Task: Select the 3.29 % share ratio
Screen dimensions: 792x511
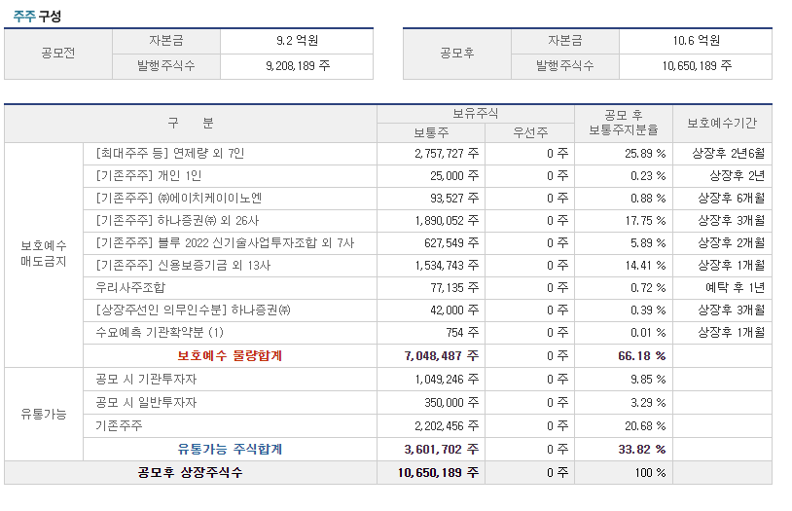Action: (624, 402)
